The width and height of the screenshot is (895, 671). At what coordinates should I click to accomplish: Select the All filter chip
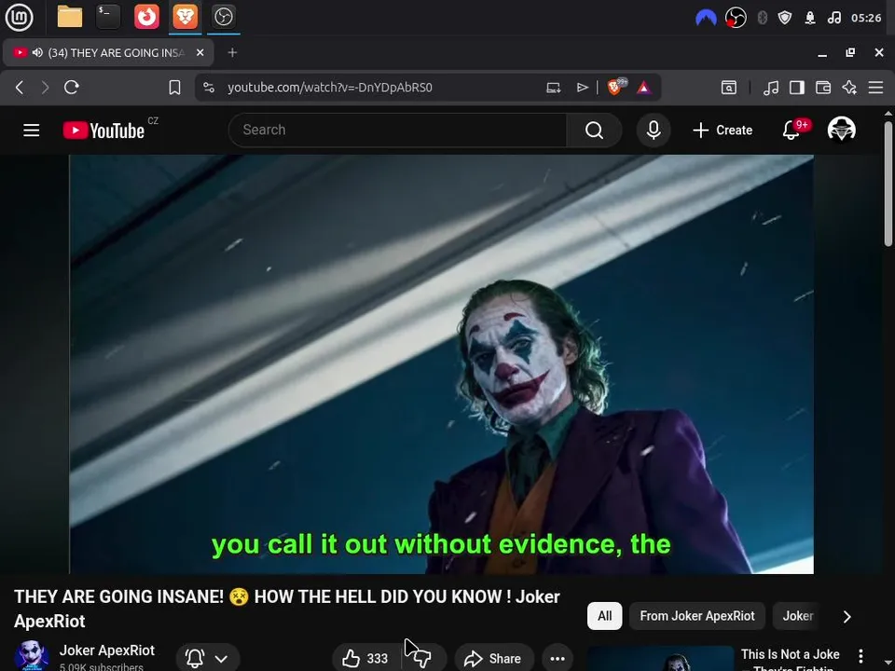[604, 616]
